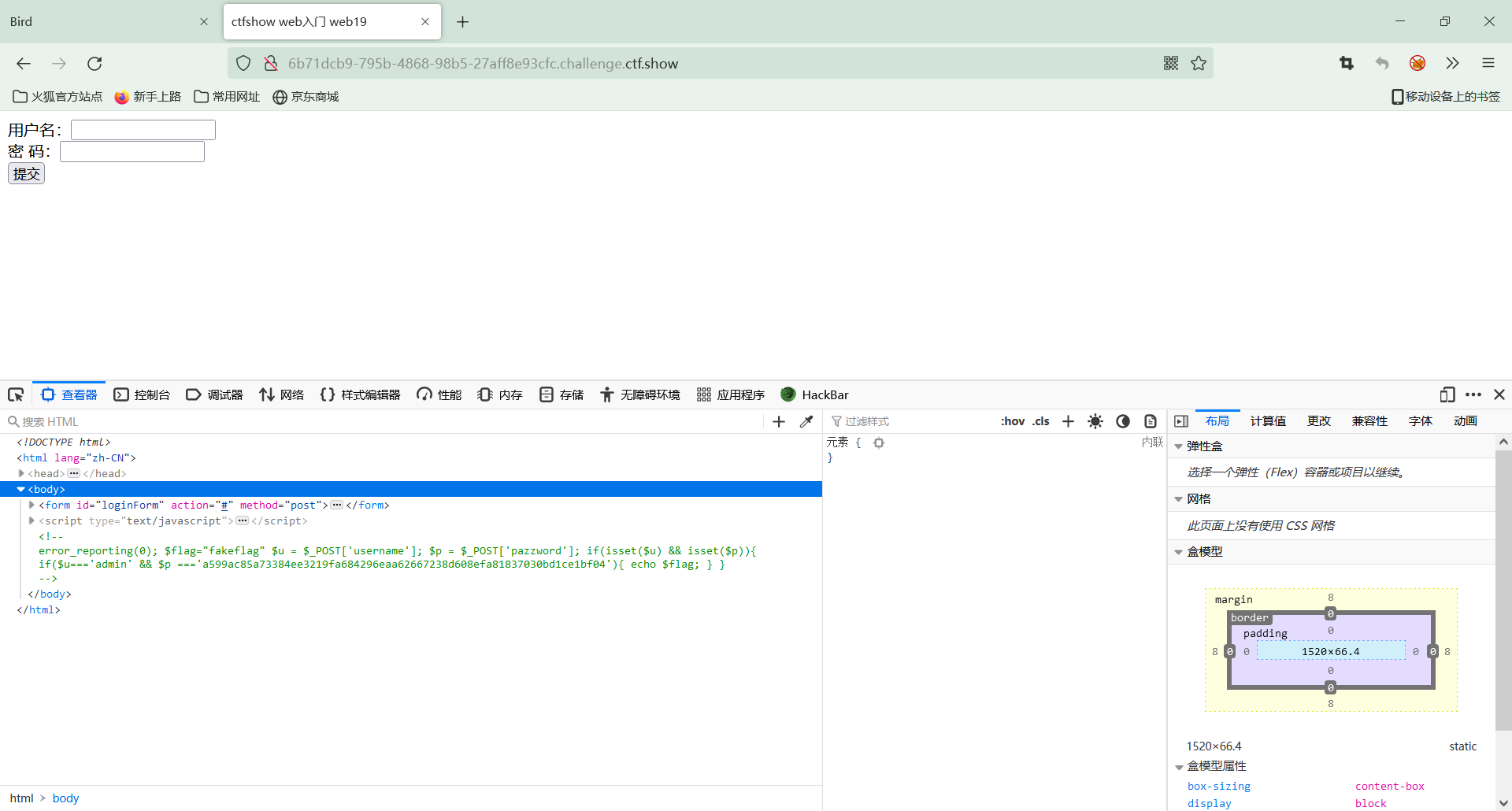Collapse the Box Model (盒模型) section

1179,552
